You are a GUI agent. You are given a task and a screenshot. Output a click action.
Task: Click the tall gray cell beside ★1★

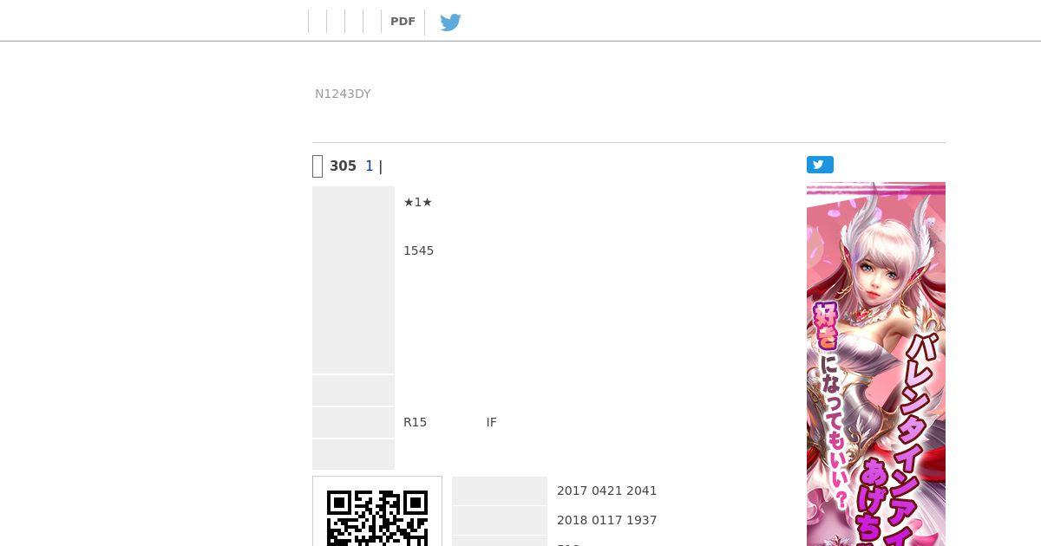pos(353,280)
